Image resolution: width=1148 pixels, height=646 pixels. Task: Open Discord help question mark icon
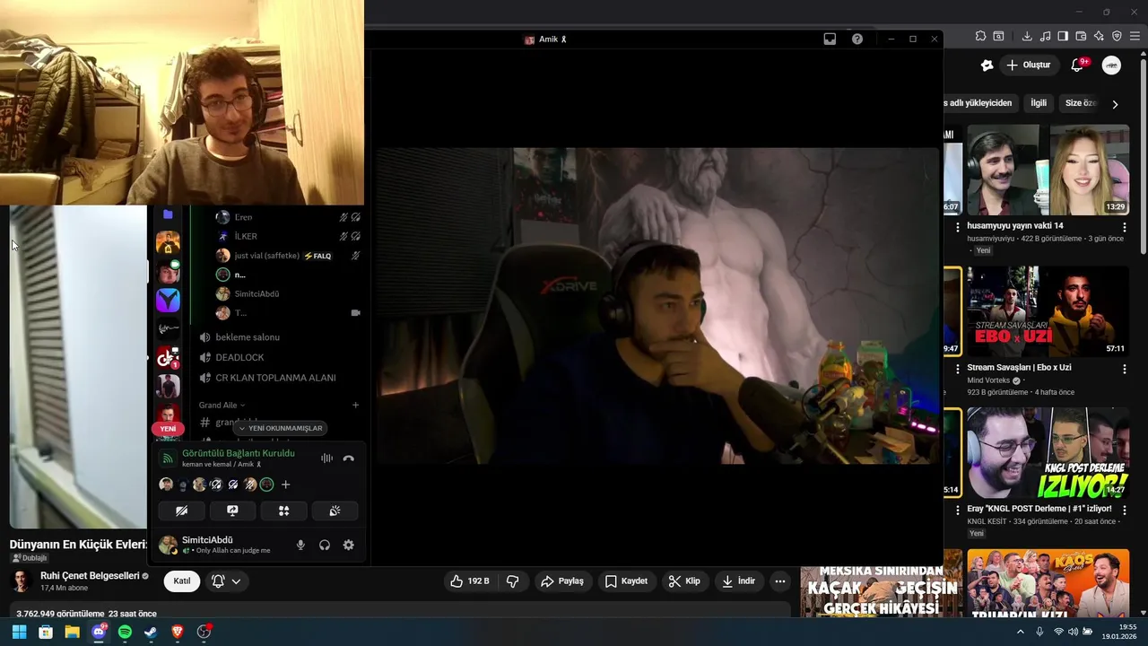click(x=857, y=39)
